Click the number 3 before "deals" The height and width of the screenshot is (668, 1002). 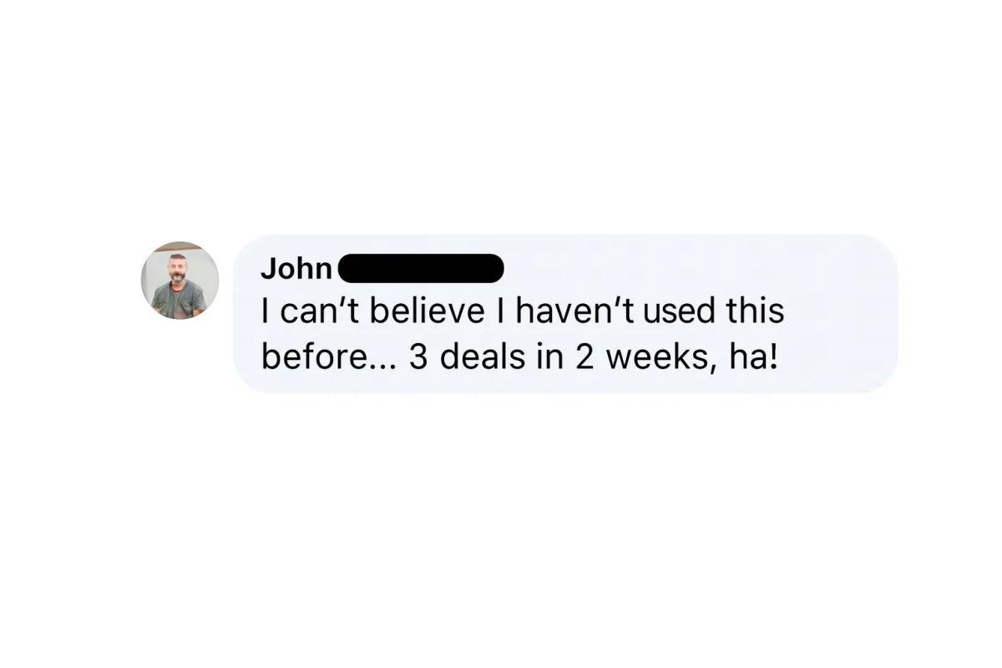pos(417,357)
